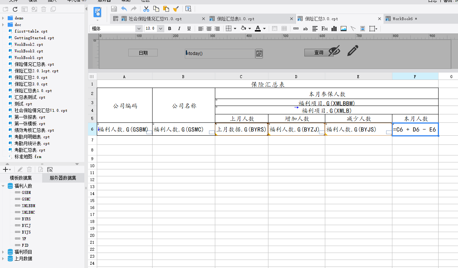
Task: Switch to 模板数据集 tab
Action: (x=21, y=178)
